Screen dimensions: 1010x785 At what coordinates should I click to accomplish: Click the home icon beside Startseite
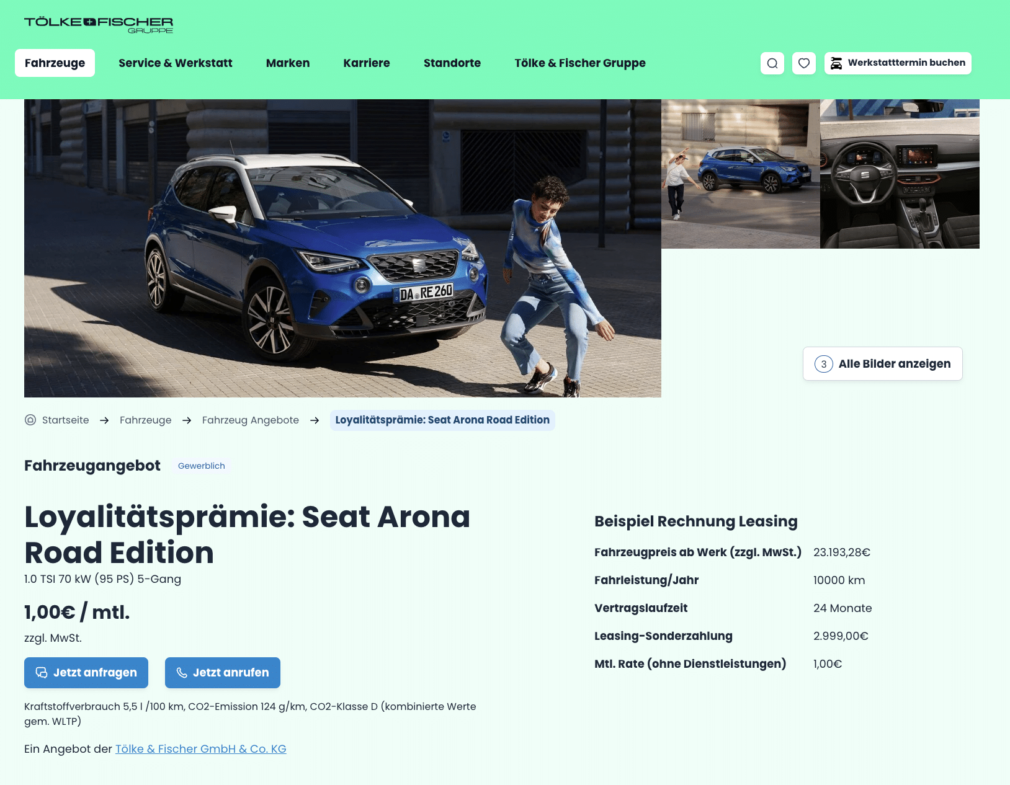click(x=30, y=420)
